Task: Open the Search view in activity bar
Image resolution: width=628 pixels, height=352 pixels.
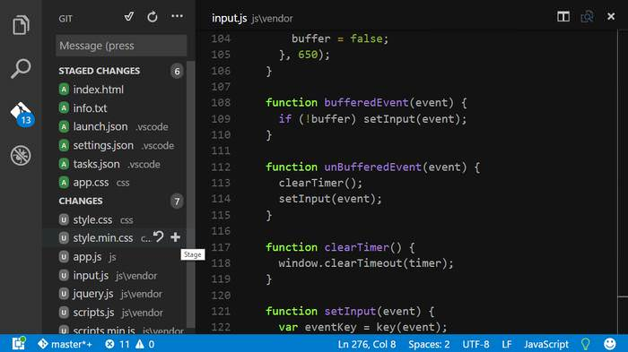Action: (21, 68)
